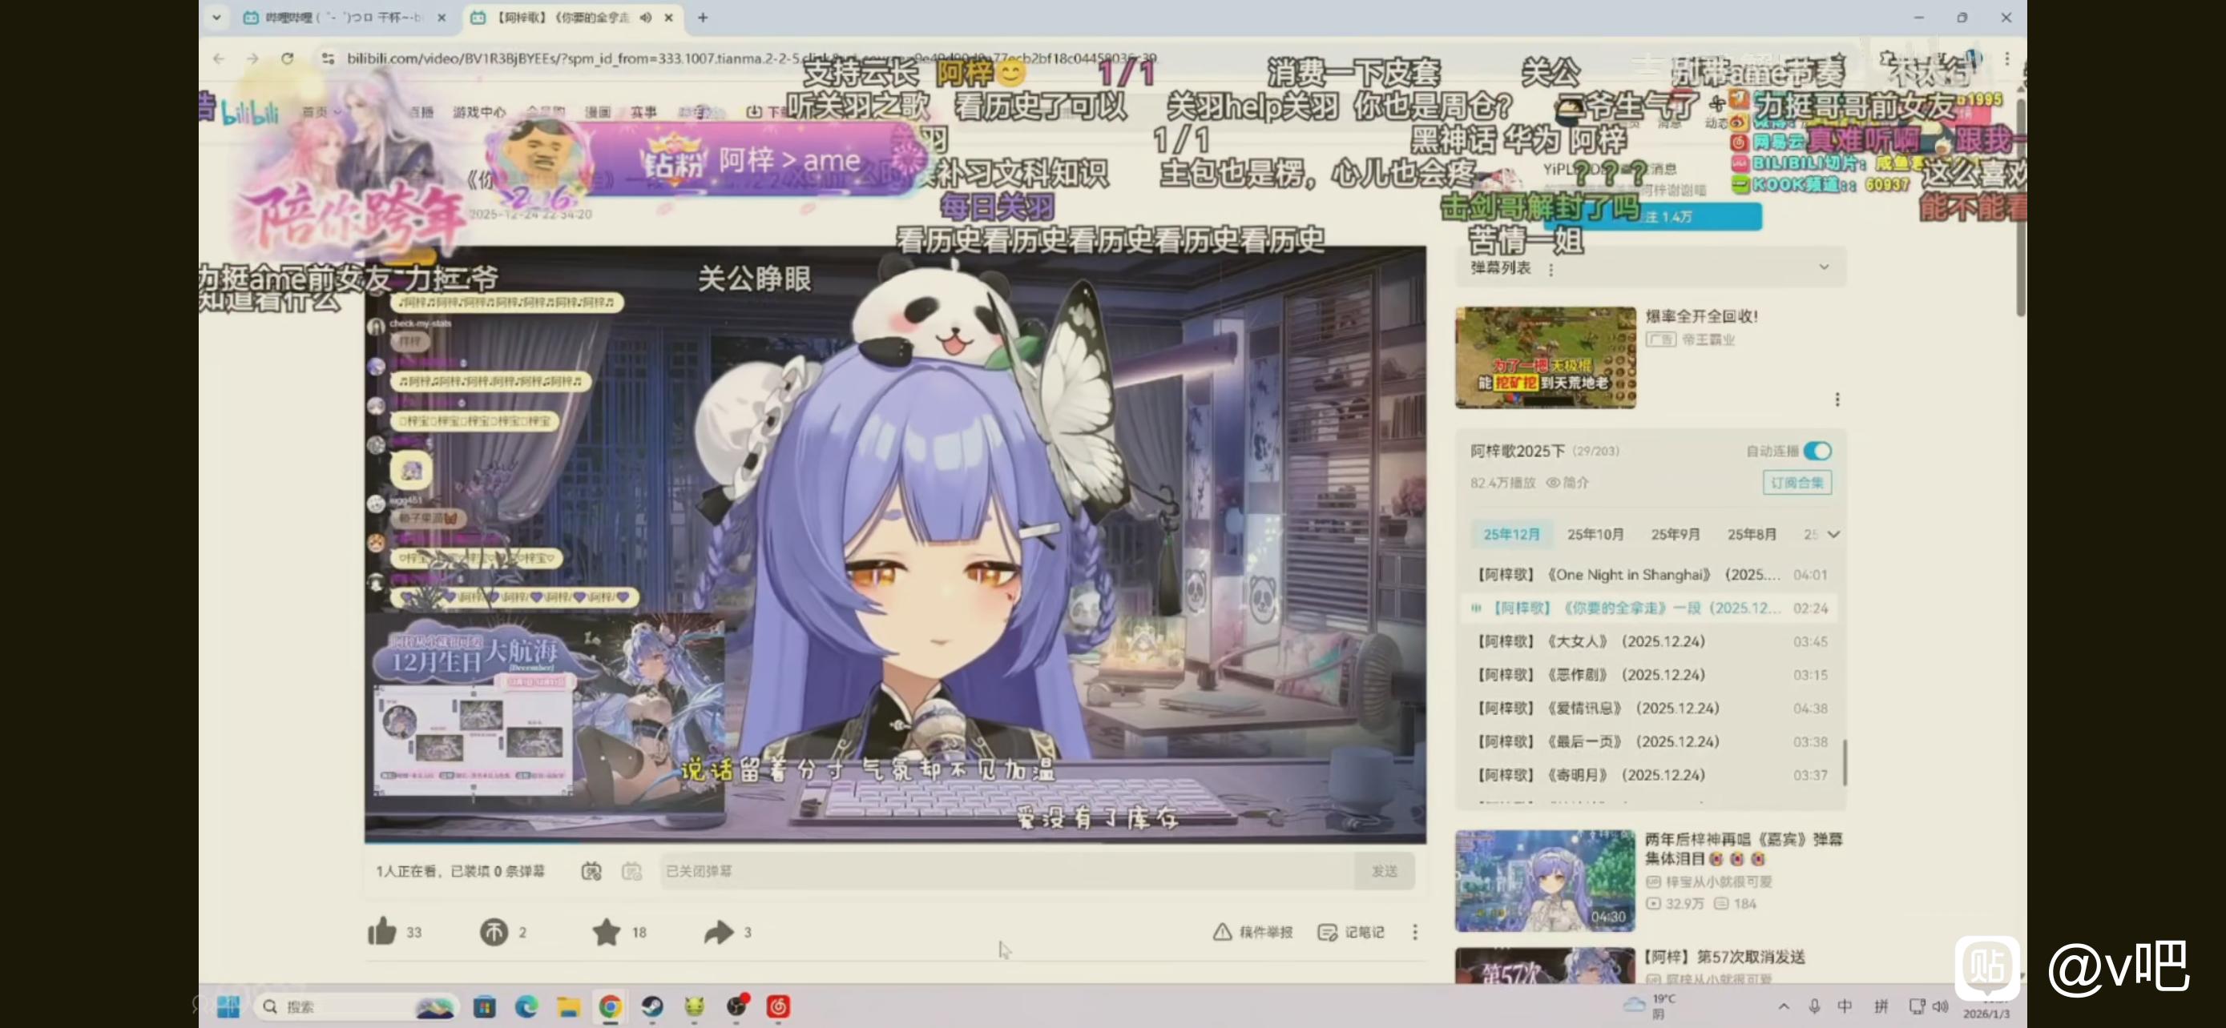Image resolution: width=2226 pixels, height=1028 pixels.
Task: Click the thumbs-up like icon
Action: 381,931
